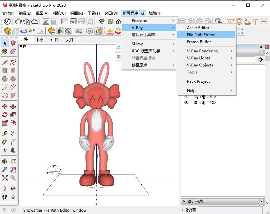Open the 移至原点 submenu
The height and width of the screenshot is (214, 270).
tap(149, 65)
